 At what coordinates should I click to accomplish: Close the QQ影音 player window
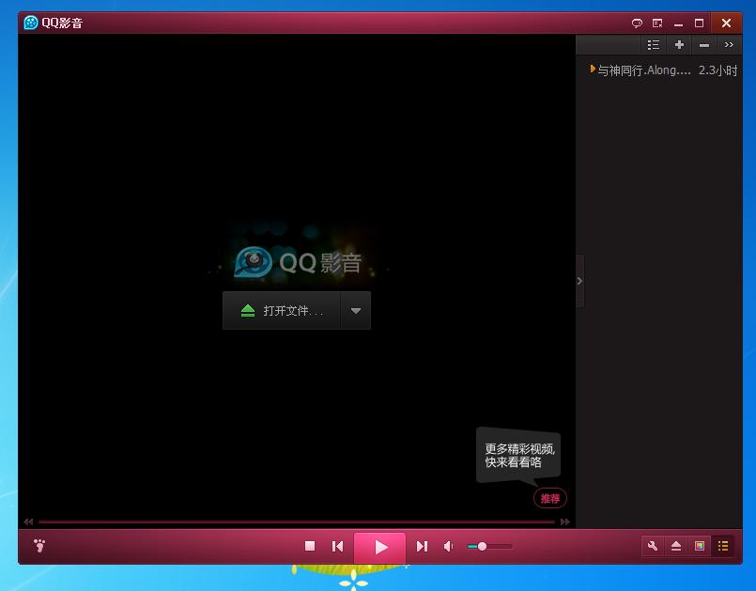click(727, 23)
